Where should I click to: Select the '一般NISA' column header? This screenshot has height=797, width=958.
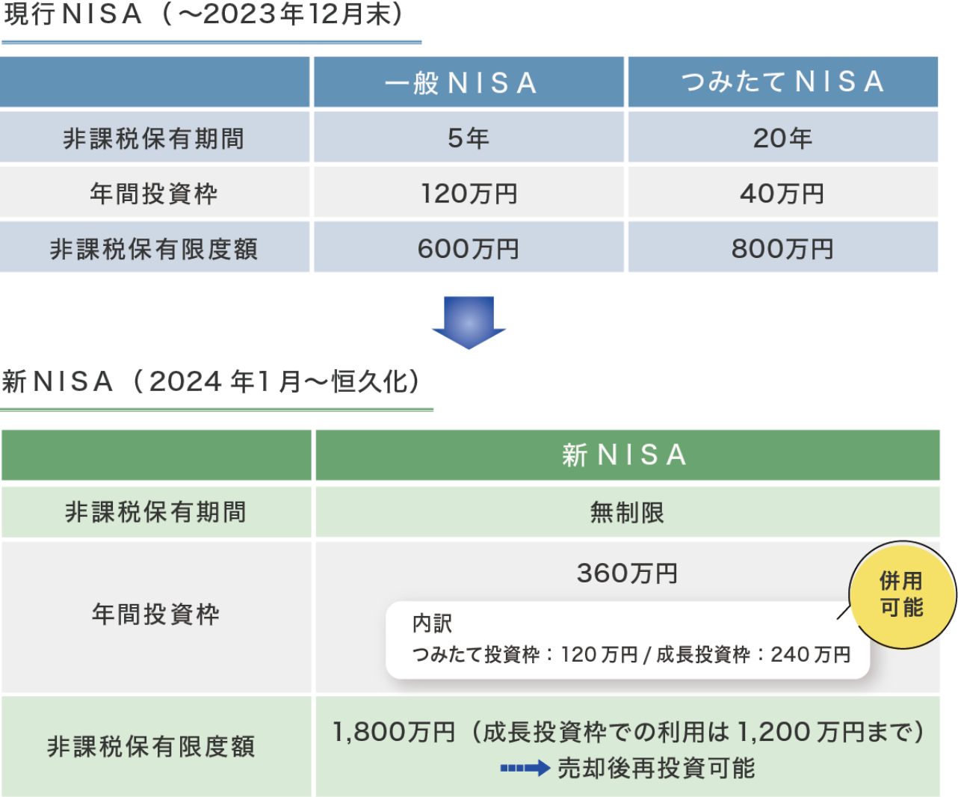point(469,82)
